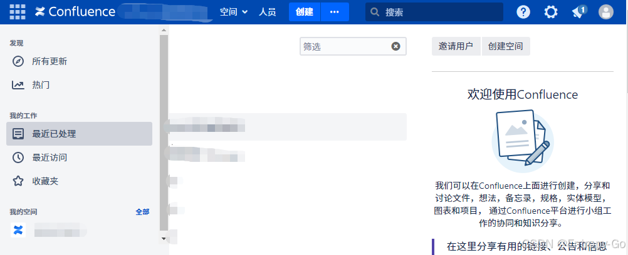Click the 创建空间 button
This screenshot has height=255, width=628.
(505, 46)
